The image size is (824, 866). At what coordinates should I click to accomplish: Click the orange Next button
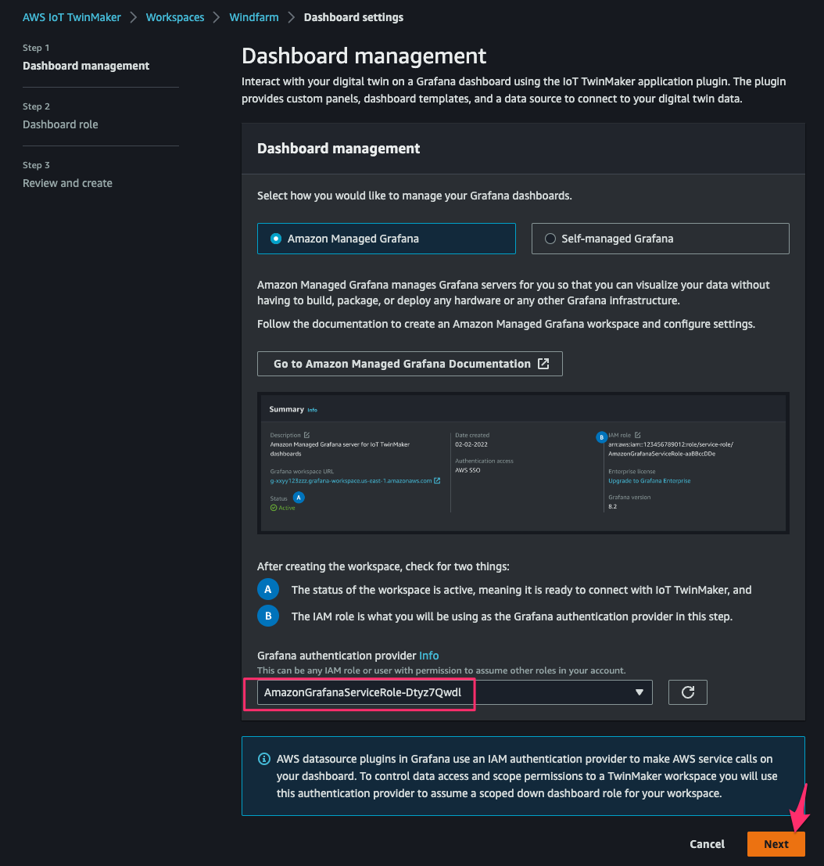click(776, 844)
